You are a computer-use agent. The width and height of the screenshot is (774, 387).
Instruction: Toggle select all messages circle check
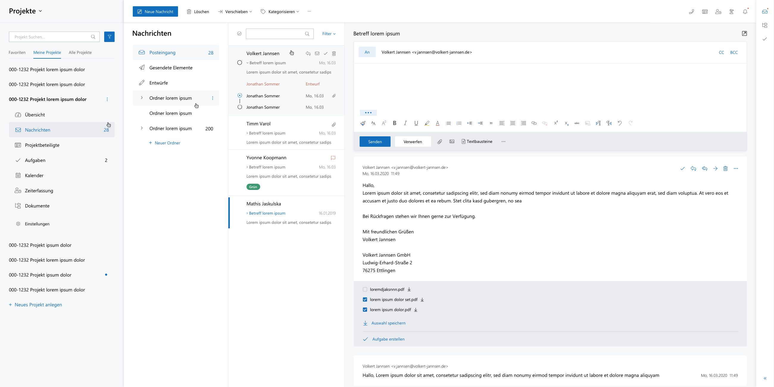239,34
